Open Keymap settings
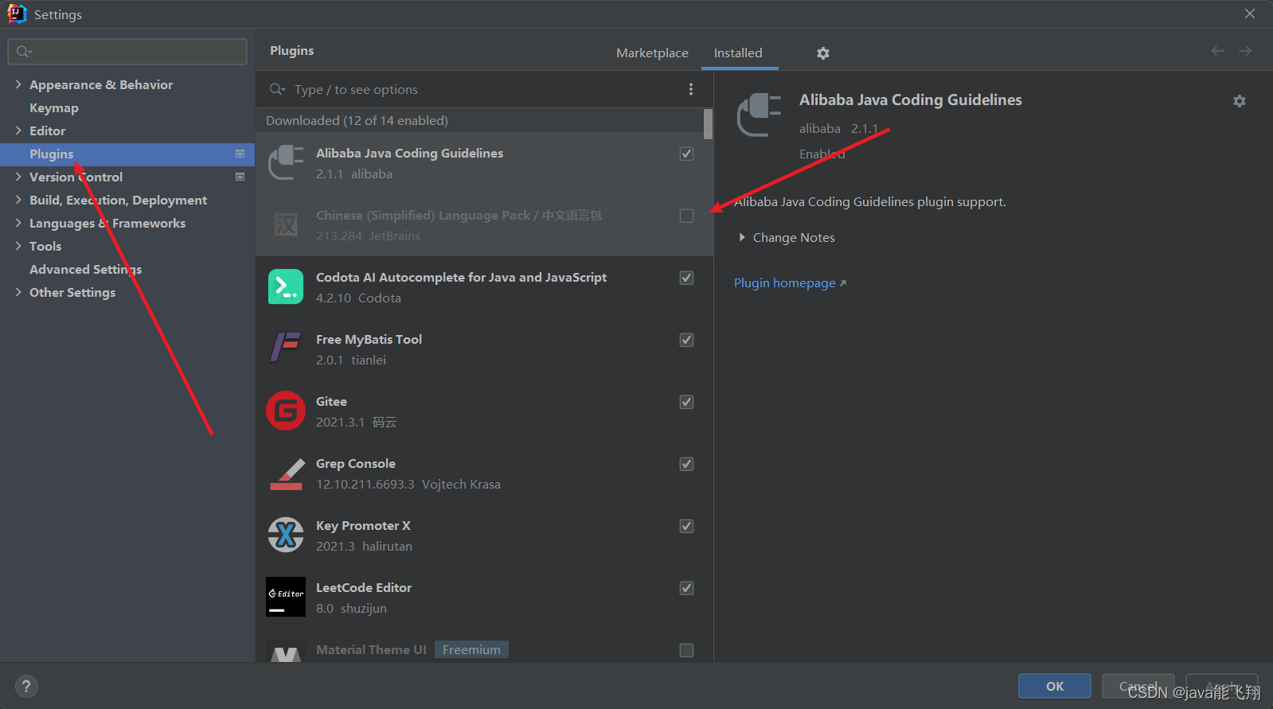The image size is (1273, 709). [54, 107]
